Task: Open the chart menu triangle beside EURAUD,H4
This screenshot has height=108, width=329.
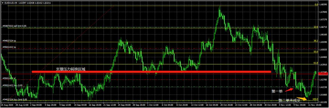Action: pyautogui.click(x=3, y=3)
